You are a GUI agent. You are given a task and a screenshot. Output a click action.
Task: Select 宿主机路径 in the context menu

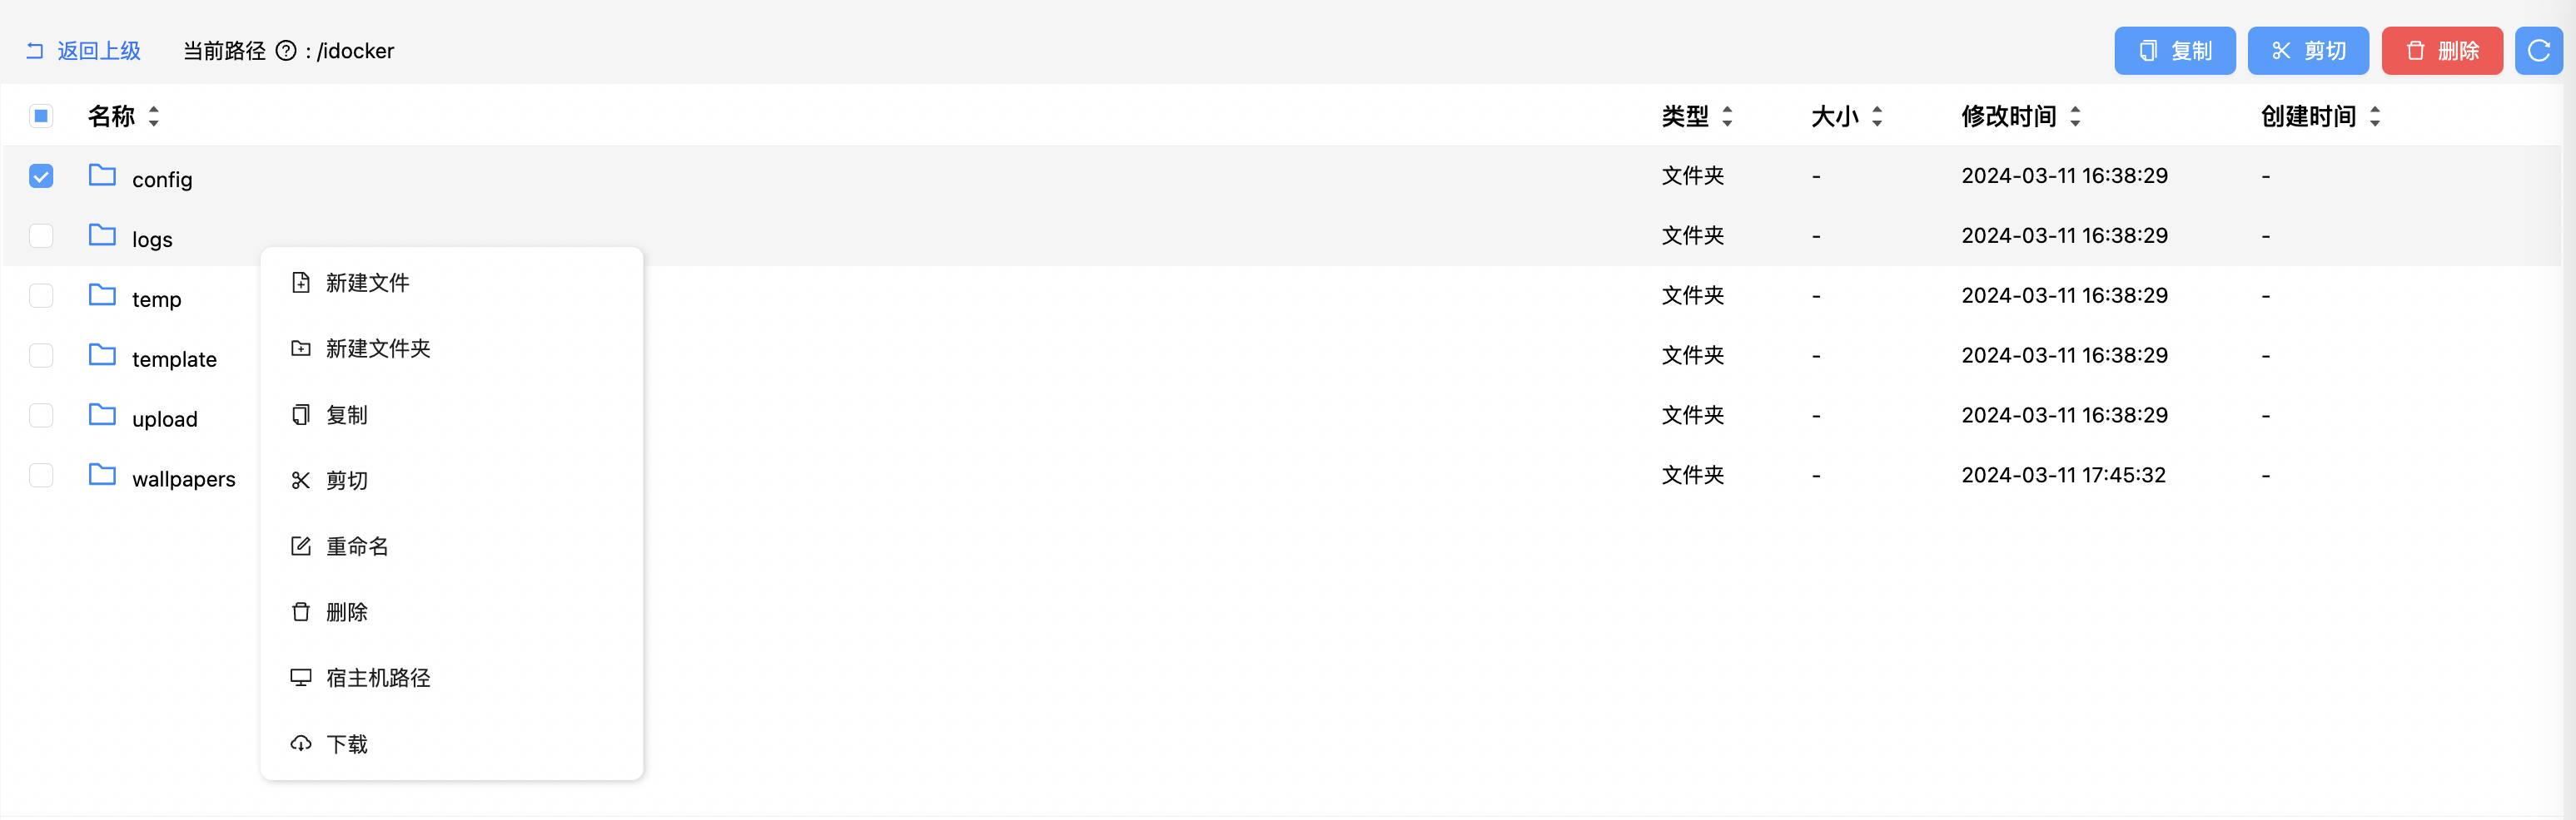[x=378, y=678]
